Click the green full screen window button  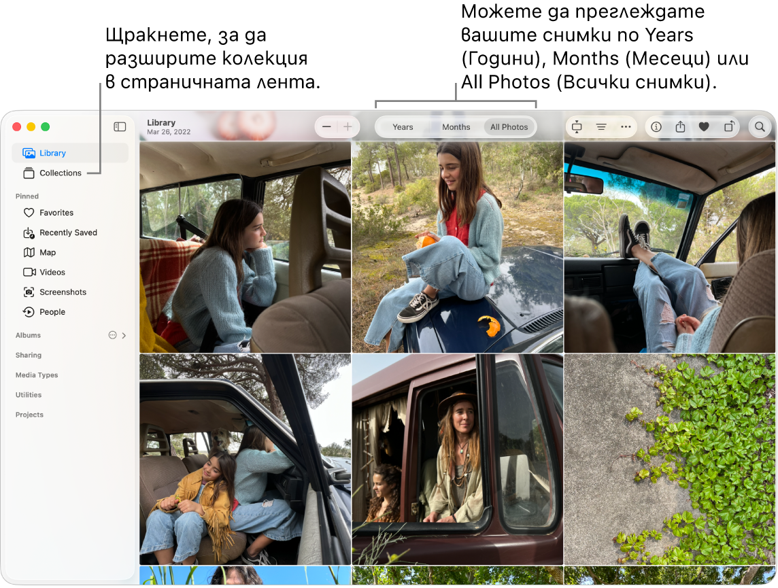(45, 127)
